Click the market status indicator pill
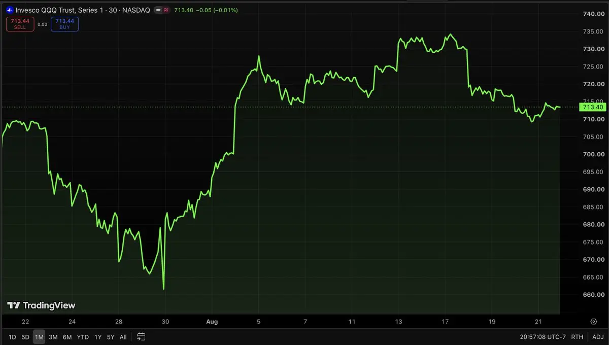The height and width of the screenshot is (345, 609). [162, 10]
